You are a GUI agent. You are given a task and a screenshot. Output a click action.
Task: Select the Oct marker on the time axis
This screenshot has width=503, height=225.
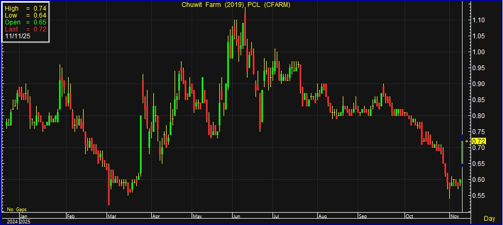[409, 216]
